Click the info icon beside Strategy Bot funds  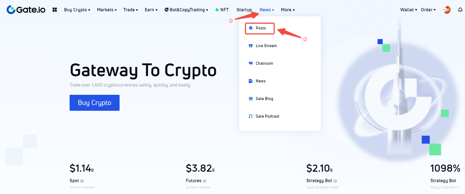click(335, 181)
